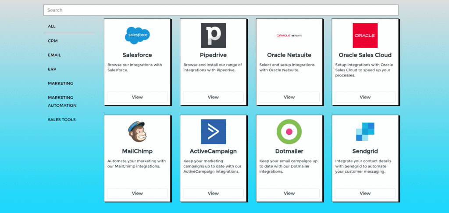Click the ActiveCampaign arrow logo

213,132
